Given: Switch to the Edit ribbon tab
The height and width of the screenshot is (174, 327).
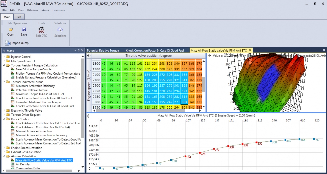Looking at the screenshot, I should coord(19,17).
